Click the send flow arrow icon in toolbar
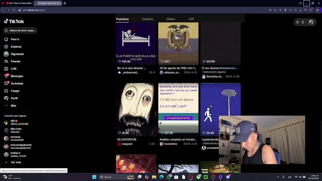 coord(290,10)
